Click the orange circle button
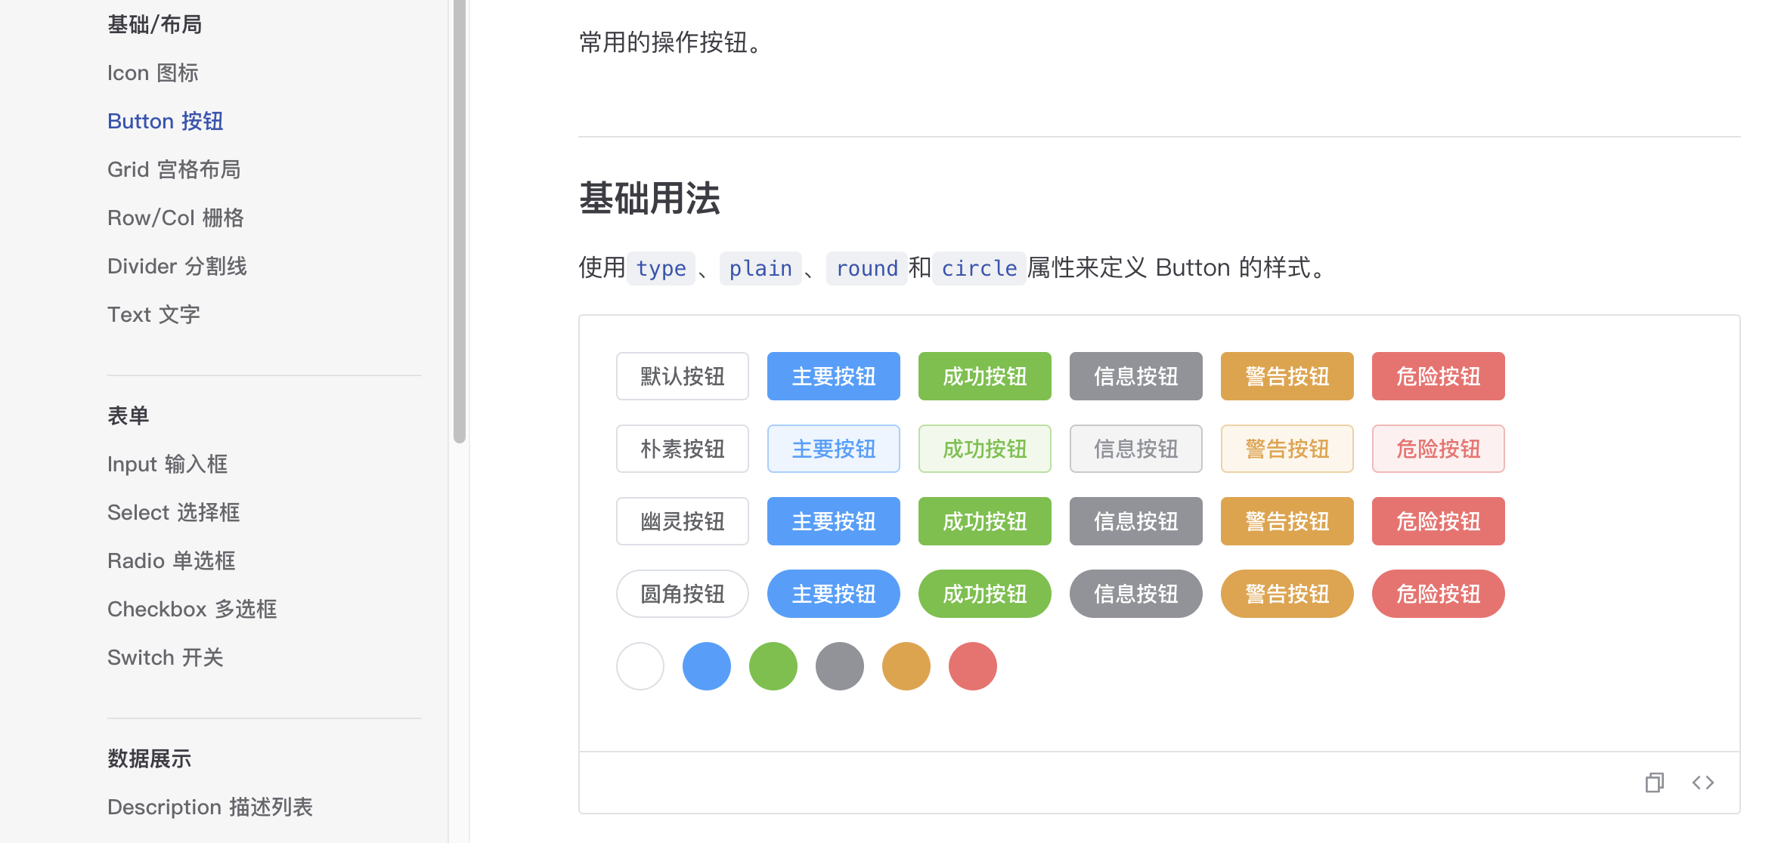Viewport: 1778px width, 843px height. pyautogui.click(x=906, y=666)
